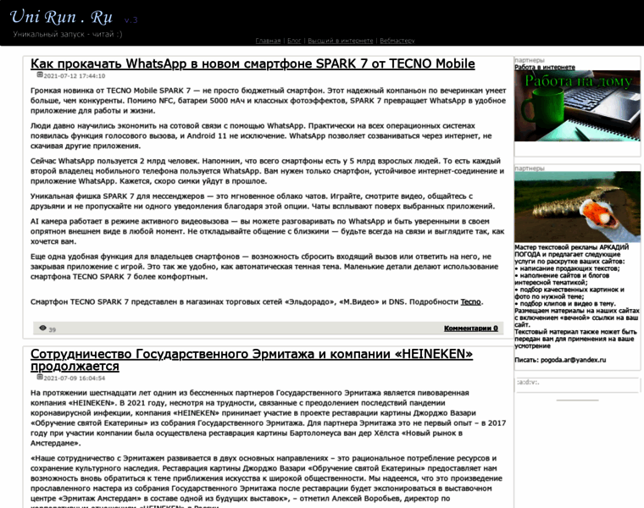This screenshot has width=644, height=508.
Task: Click paragraph starting Люди давно научились
Action: pos(261,135)
